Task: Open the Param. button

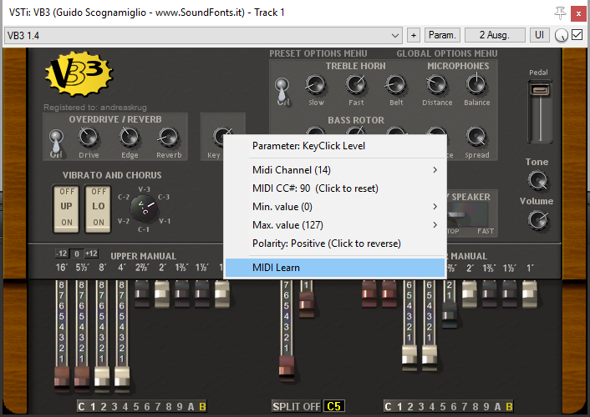Action: point(442,35)
